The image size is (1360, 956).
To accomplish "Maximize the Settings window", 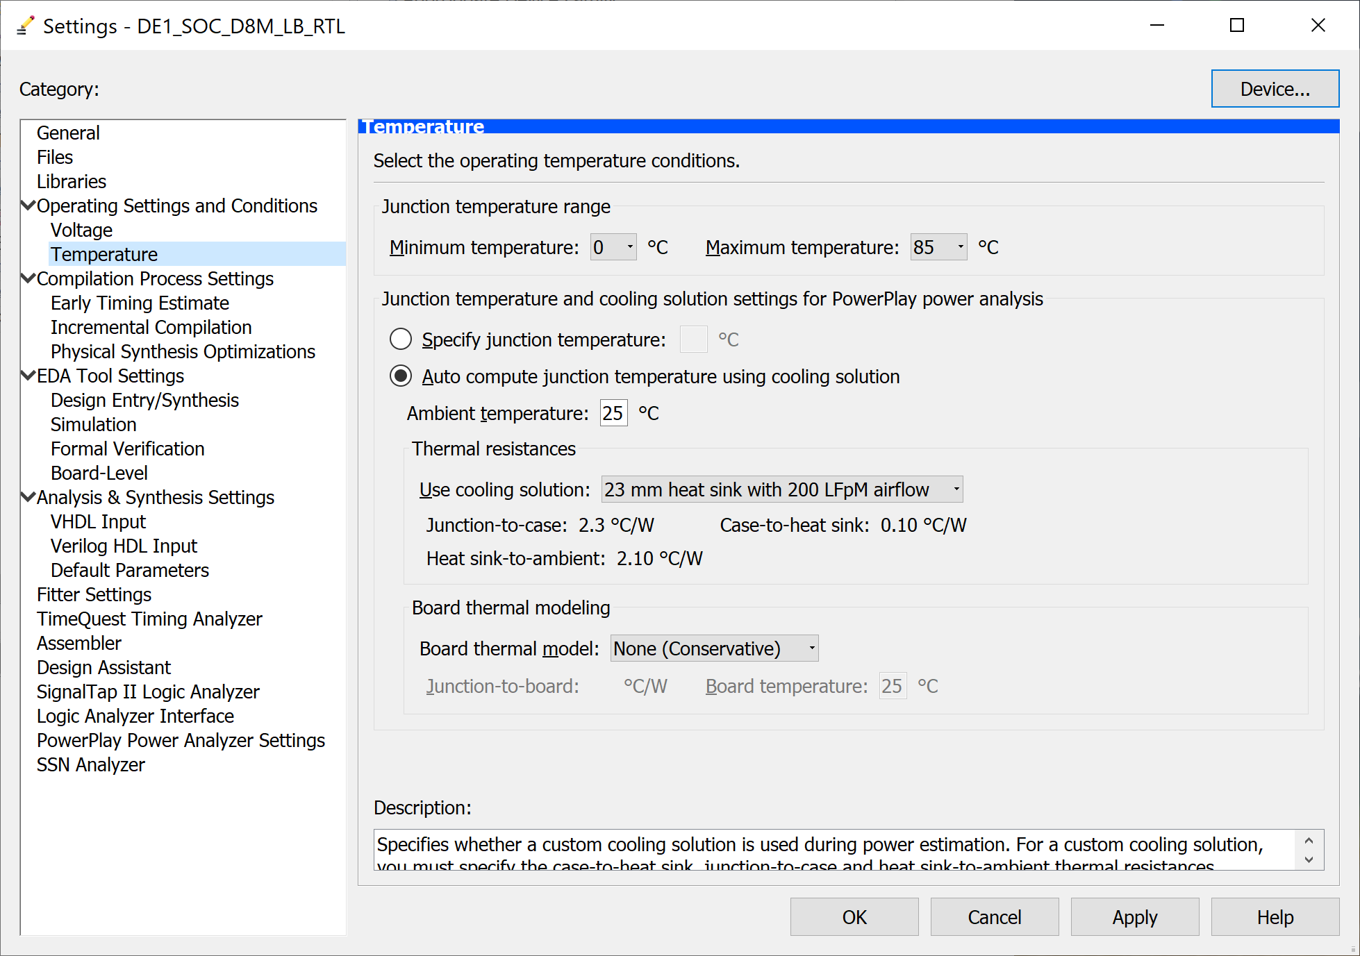I will click(x=1236, y=26).
